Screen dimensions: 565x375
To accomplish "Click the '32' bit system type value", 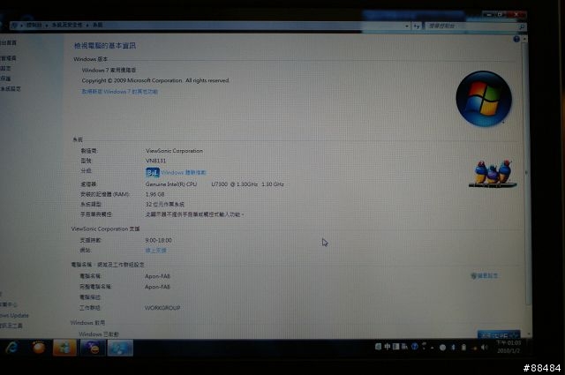I will tap(165, 204).
